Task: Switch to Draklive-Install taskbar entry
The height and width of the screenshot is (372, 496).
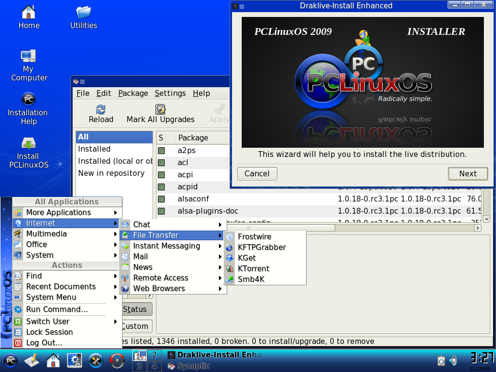Action: 215,355
